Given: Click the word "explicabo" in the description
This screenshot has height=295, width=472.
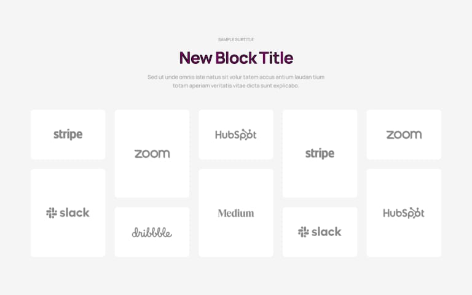Looking at the screenshot, I should coord(285,86).
